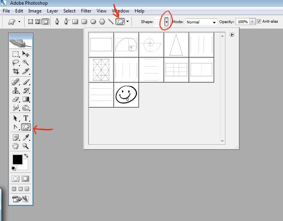The image size is (283, 221).
Task: Choose the Lasso tool
Action: (16, 63)
